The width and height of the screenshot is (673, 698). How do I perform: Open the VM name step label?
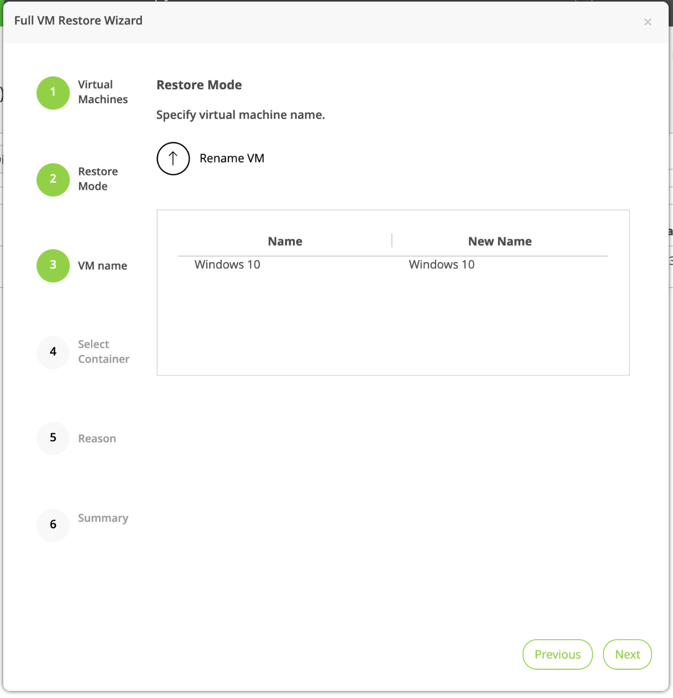(102, 266)
